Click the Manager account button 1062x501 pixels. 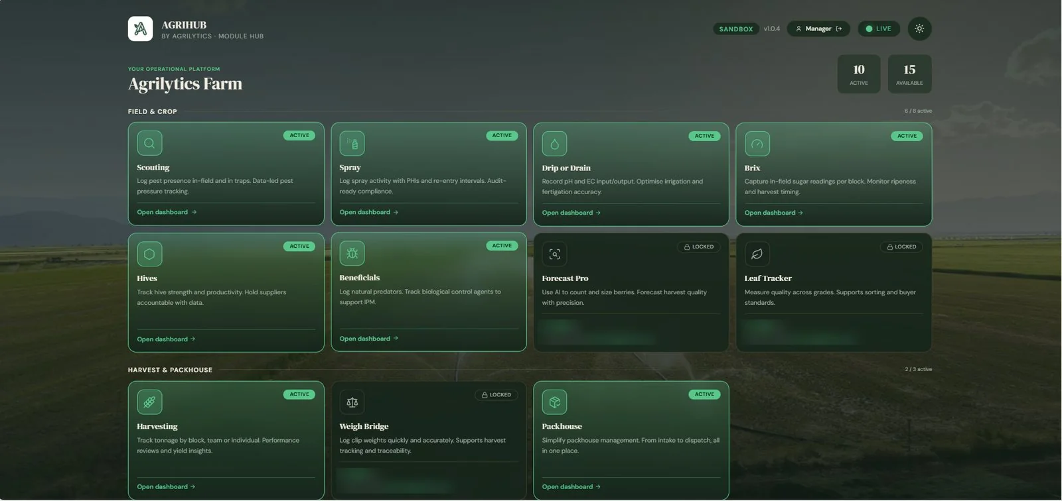click(x=818, y=28)
